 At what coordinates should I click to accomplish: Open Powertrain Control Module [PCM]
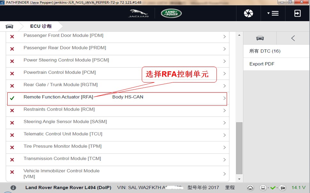(x=117, y=74)
